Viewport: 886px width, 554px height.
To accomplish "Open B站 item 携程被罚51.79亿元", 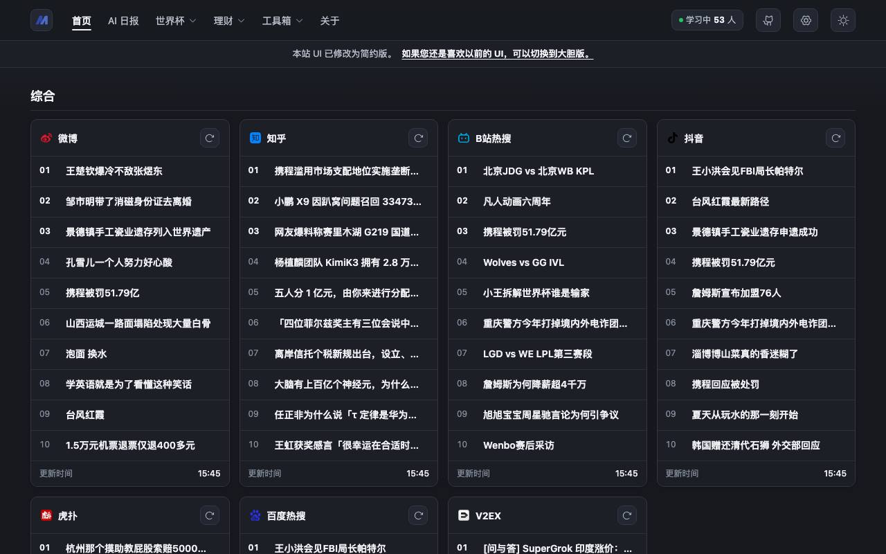I will [x=548, y=232].
